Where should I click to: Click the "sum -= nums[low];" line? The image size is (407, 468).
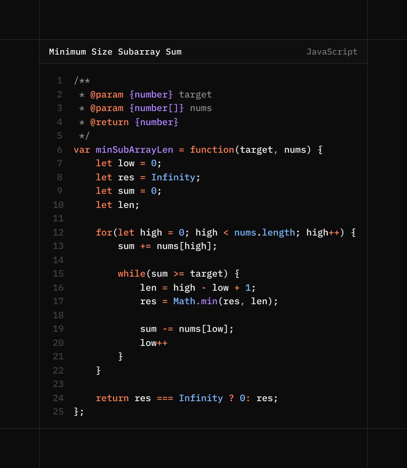tap(187, 329)
